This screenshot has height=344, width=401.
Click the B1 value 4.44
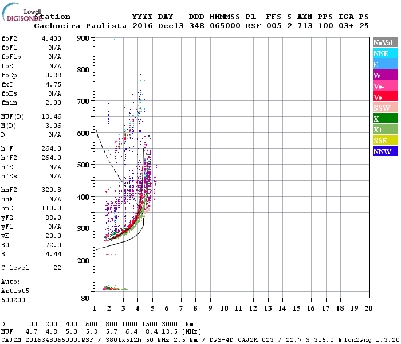(x=53, y=255)
